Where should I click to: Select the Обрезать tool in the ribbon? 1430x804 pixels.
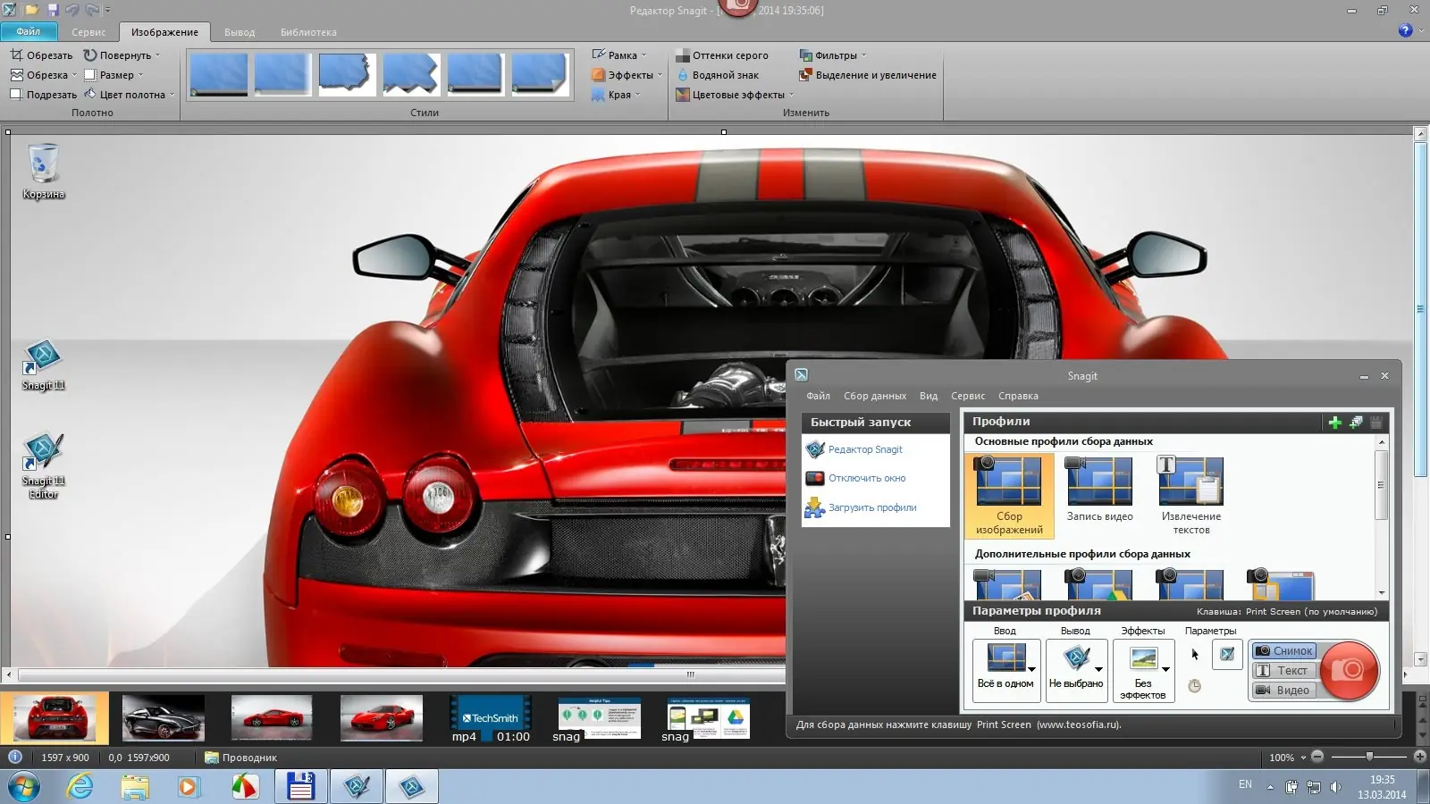tap(43, 54)
